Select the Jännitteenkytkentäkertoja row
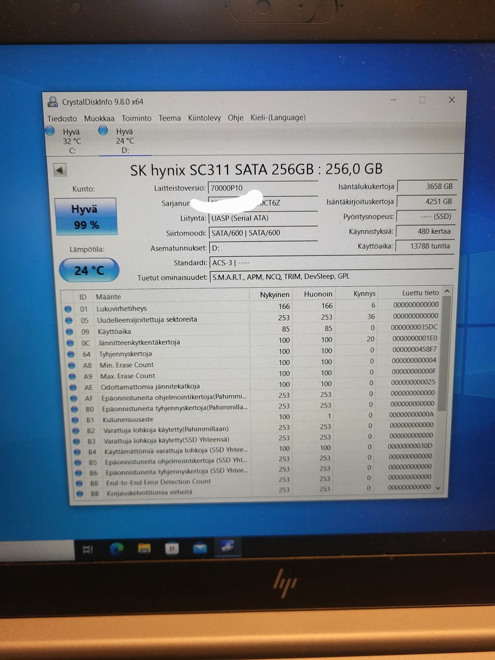The height and width of the screenshot is (660, 495). 252,341
